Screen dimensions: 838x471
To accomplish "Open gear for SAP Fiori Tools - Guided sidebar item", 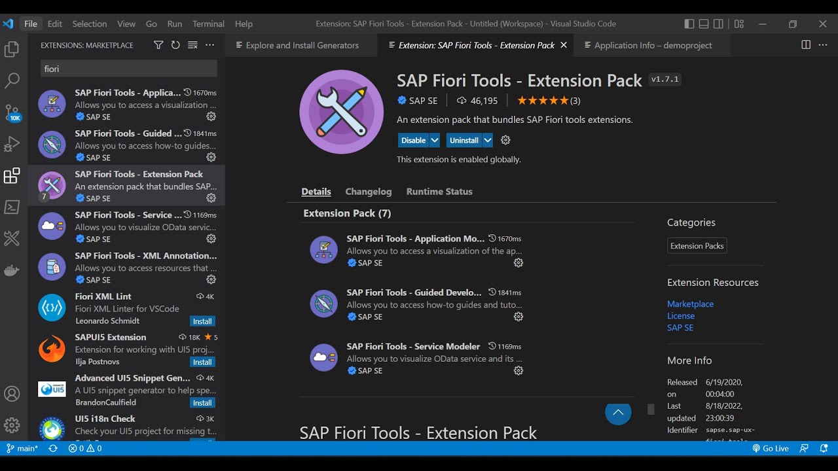I will (x=211, y=157).
